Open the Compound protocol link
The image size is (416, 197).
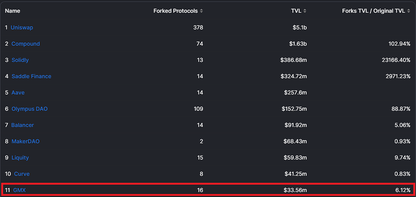26,44
